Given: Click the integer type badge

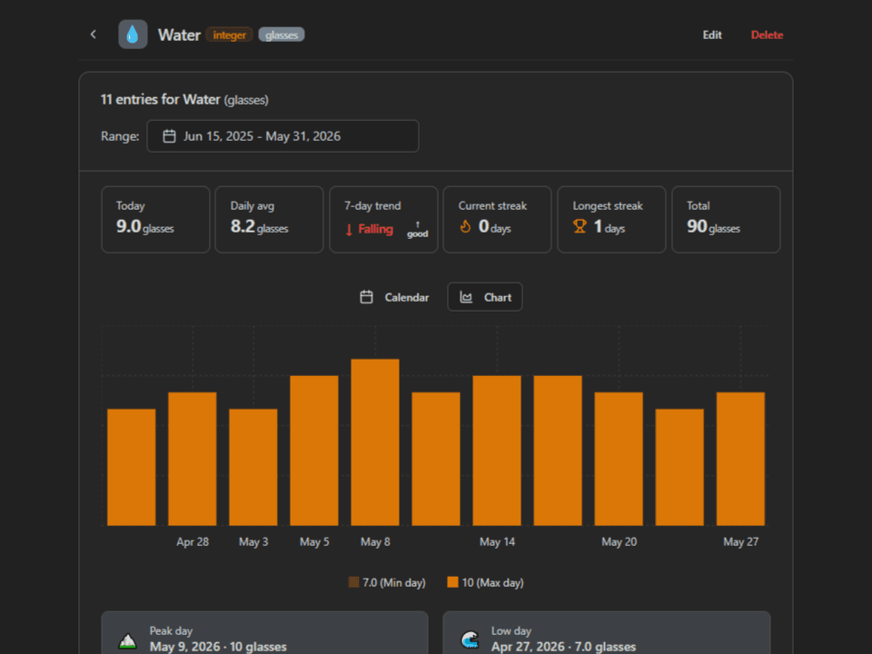Looking at the screenshot, I should point(229,35).
